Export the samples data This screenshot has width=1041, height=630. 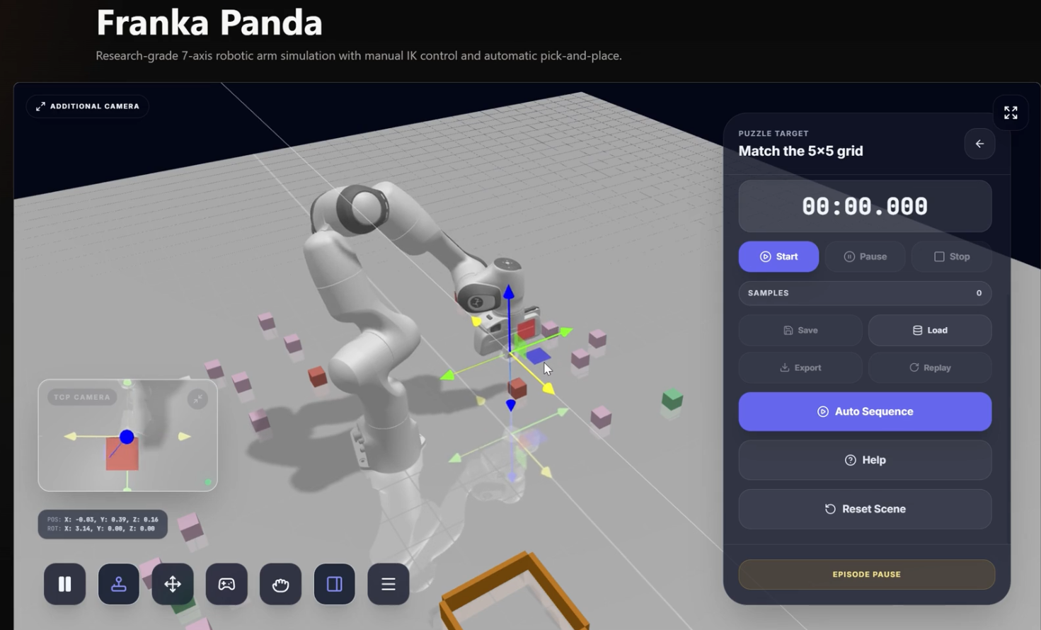coord(800,367)
